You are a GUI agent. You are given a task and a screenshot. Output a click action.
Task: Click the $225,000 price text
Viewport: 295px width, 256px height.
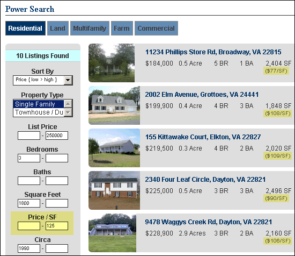click(x=159, y=191)
